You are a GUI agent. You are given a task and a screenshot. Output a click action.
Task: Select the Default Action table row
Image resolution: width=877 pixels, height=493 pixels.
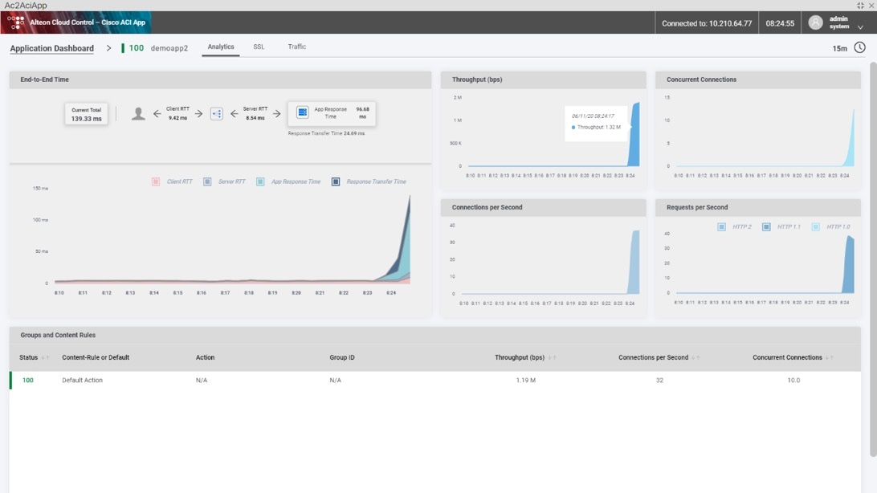(x=435, y=380)
